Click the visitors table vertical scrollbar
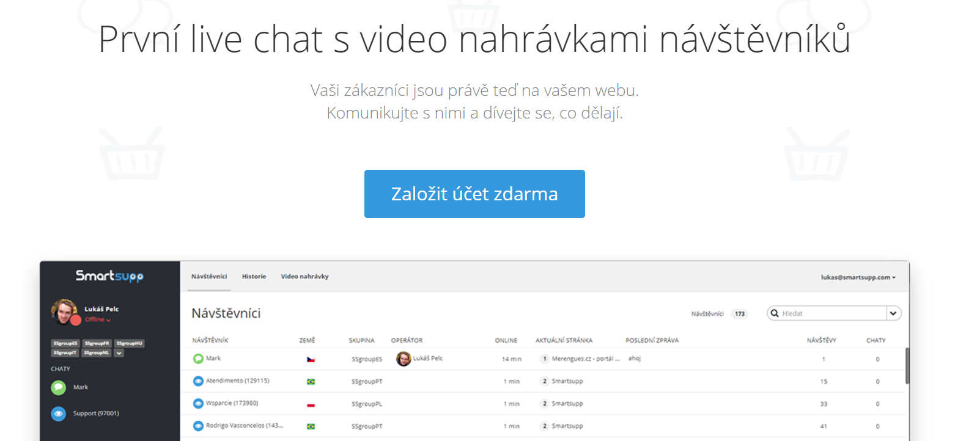The height and width of the screenshot is (441, 955). [x=907, y=366]
